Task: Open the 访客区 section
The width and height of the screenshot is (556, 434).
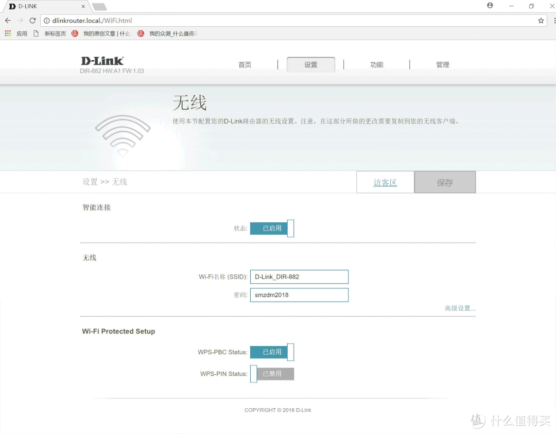Action: [385, 182]
